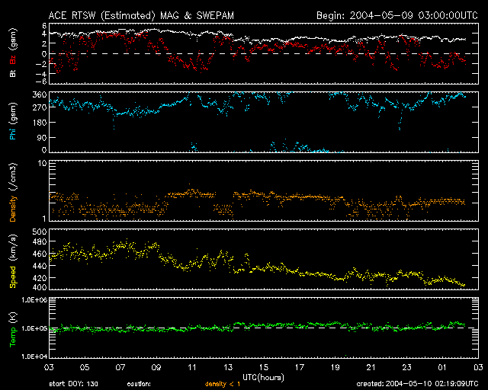488x390 pixels.
Task: Select the 09 hour tick label
Action: pyautogui.click(x=157, y=367)
